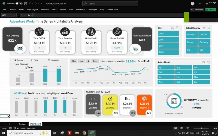Click the calendar icon inside donut chart
The width and height of the screenshot is (218, 136).
pos(174,101)
